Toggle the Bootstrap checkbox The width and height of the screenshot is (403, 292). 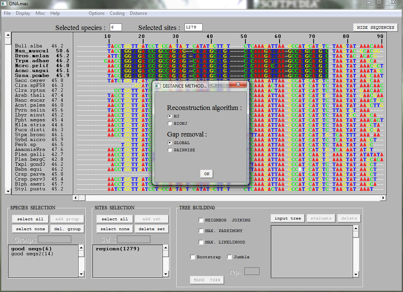[x=192, y=257]
